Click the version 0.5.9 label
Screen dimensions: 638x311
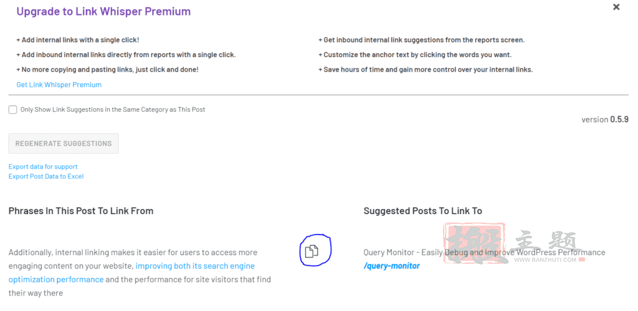click(605, 119)
